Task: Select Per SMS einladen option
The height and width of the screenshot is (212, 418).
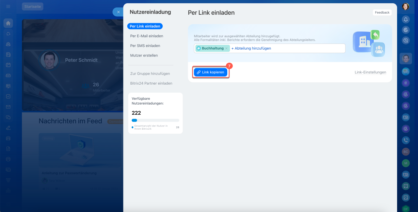Action: (x=145, y=46)
